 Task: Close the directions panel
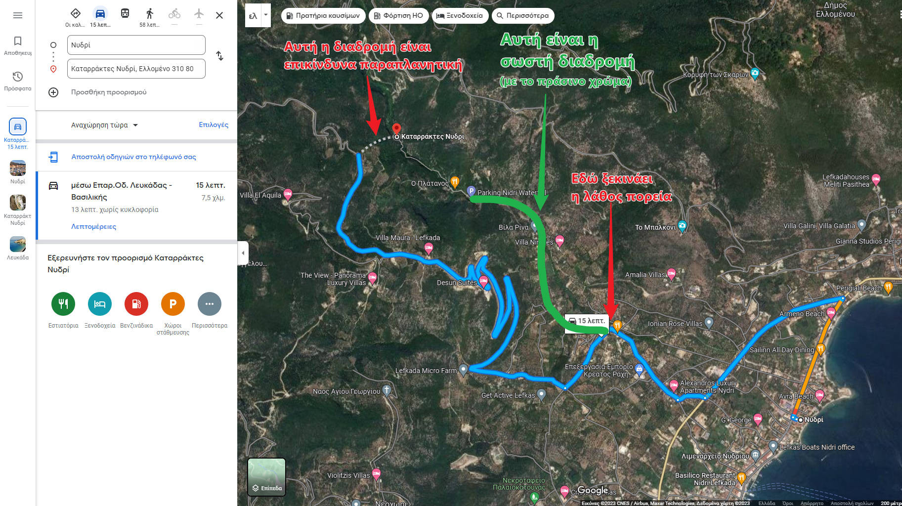(219, 15)
